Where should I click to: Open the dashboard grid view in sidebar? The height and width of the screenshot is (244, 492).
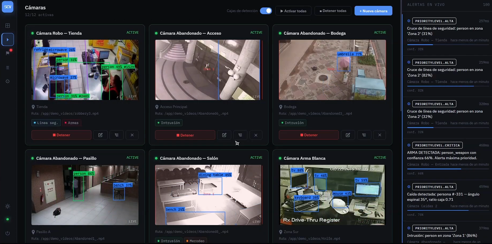point(8,26)
